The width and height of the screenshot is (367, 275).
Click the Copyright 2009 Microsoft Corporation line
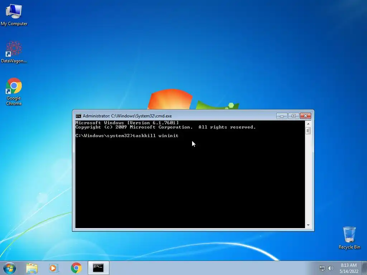(166, 127)
